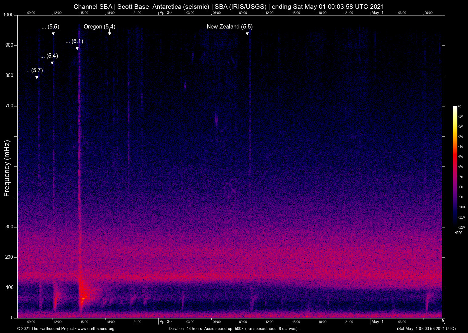Click the arrow under the '... (5.4)' annotation
This screenshot has height=333, width=468.
52,62
